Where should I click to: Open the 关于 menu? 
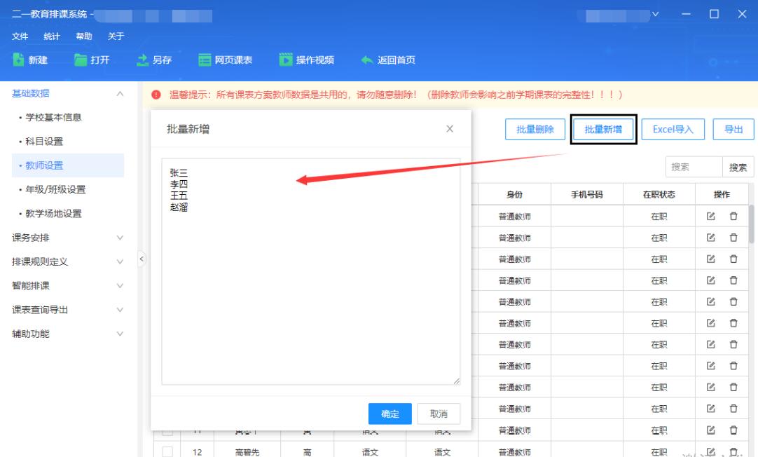point(116,36)
